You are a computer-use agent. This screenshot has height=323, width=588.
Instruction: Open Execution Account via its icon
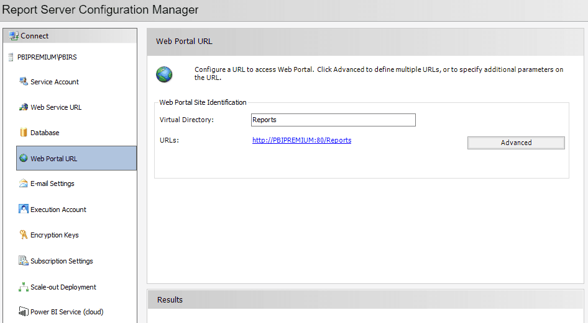(x=23, y=209)
